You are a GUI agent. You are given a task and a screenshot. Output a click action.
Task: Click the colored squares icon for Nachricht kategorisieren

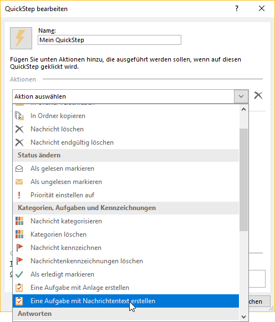click(19, 221)
